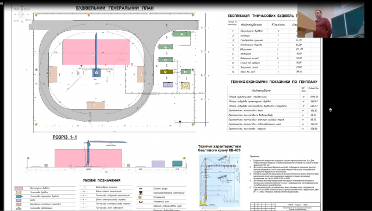This screenshot has width=372, height=211.
Task: Select the olive-colored temporary building on plan
Action: pos(167,72)
